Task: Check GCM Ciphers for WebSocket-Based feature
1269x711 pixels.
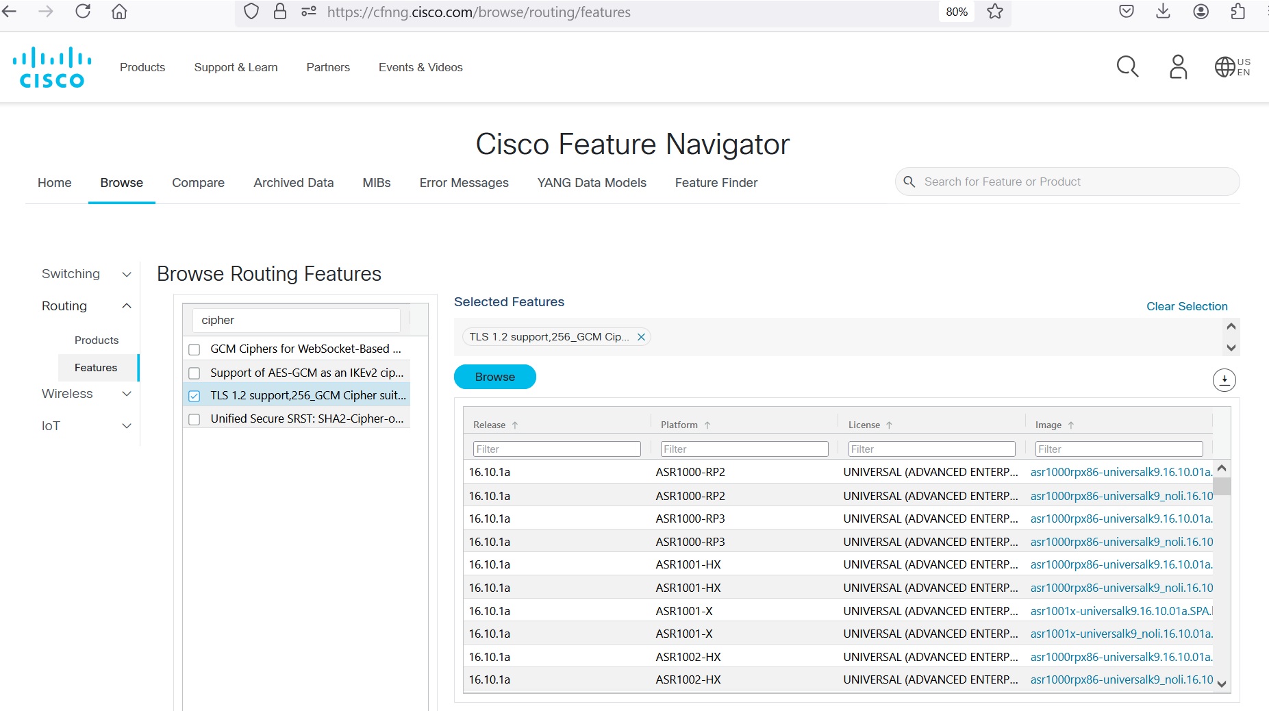Action: coord(194,349)
